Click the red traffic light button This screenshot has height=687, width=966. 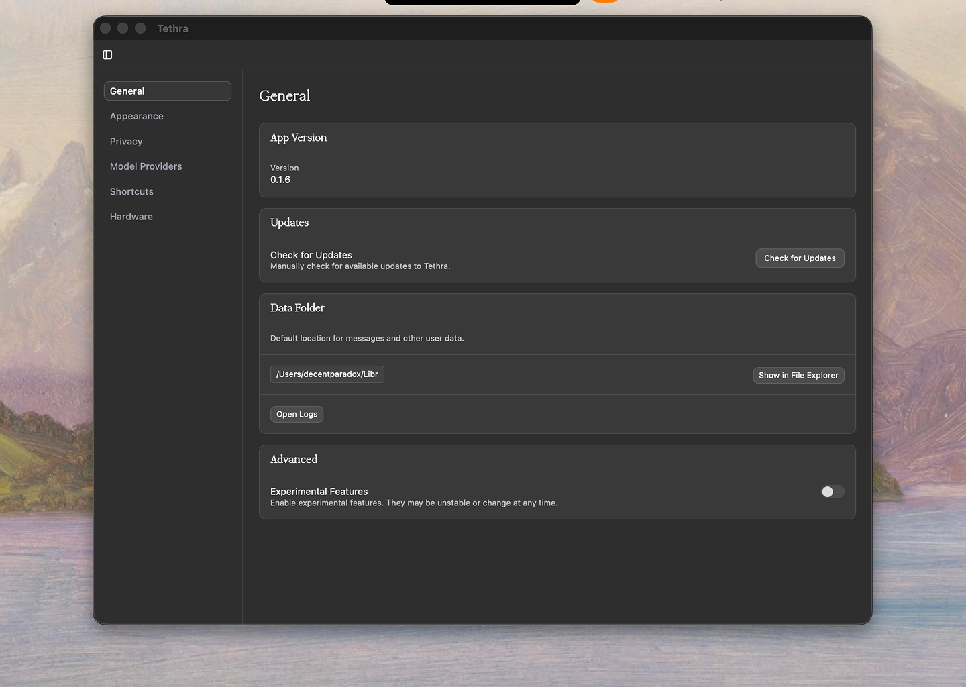[x=105, y=28]
